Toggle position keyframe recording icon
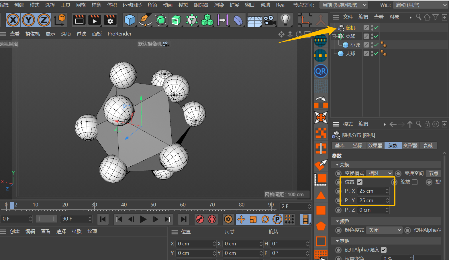The image size is (449, 260). coord(241,219)
